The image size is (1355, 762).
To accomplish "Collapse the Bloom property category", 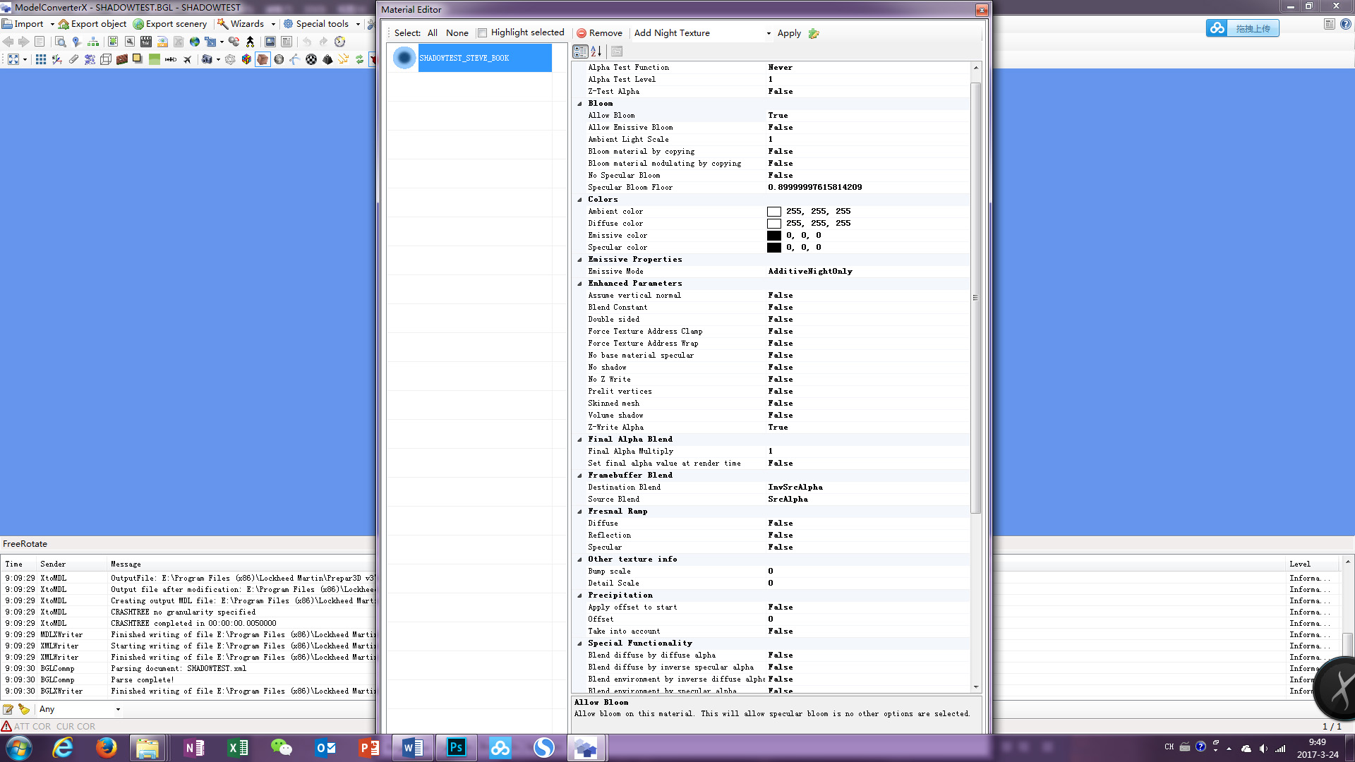I will (579, 104).
